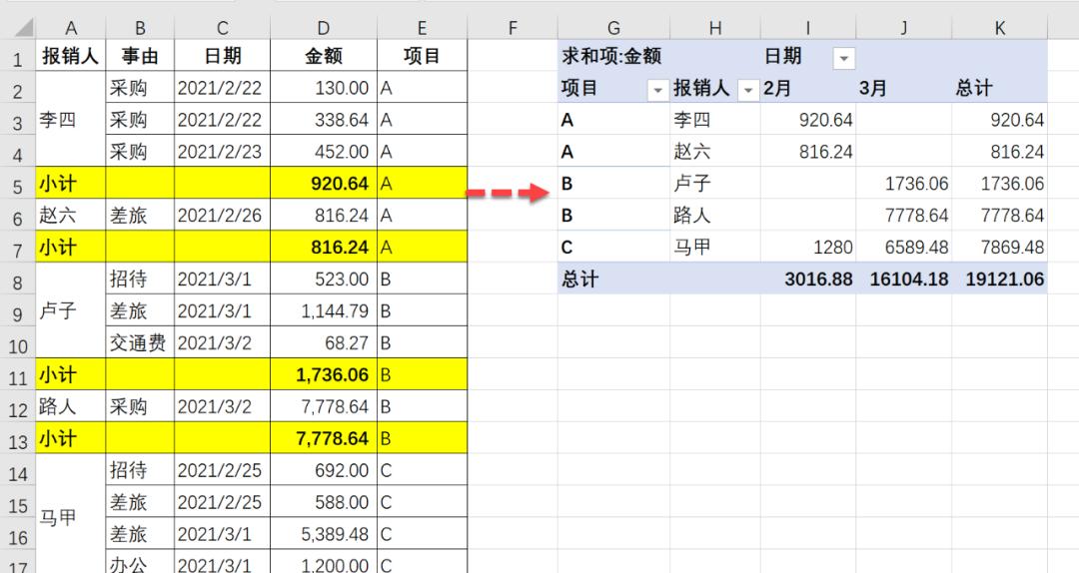Select 卢子 merged cell in column A
Viewport: 1079px width, 573px height.
point(71,310)
